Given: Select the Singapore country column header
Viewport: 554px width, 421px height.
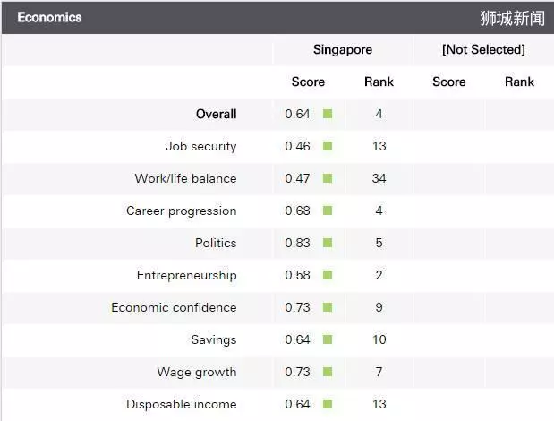Looking at the screenshot, I should pos(343,49).
